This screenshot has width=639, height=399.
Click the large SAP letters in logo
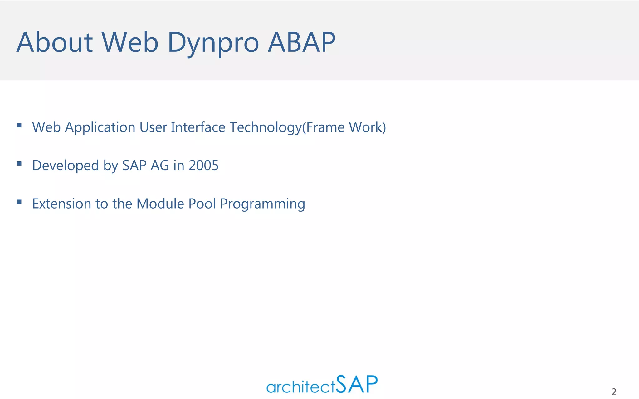[357, 384]
